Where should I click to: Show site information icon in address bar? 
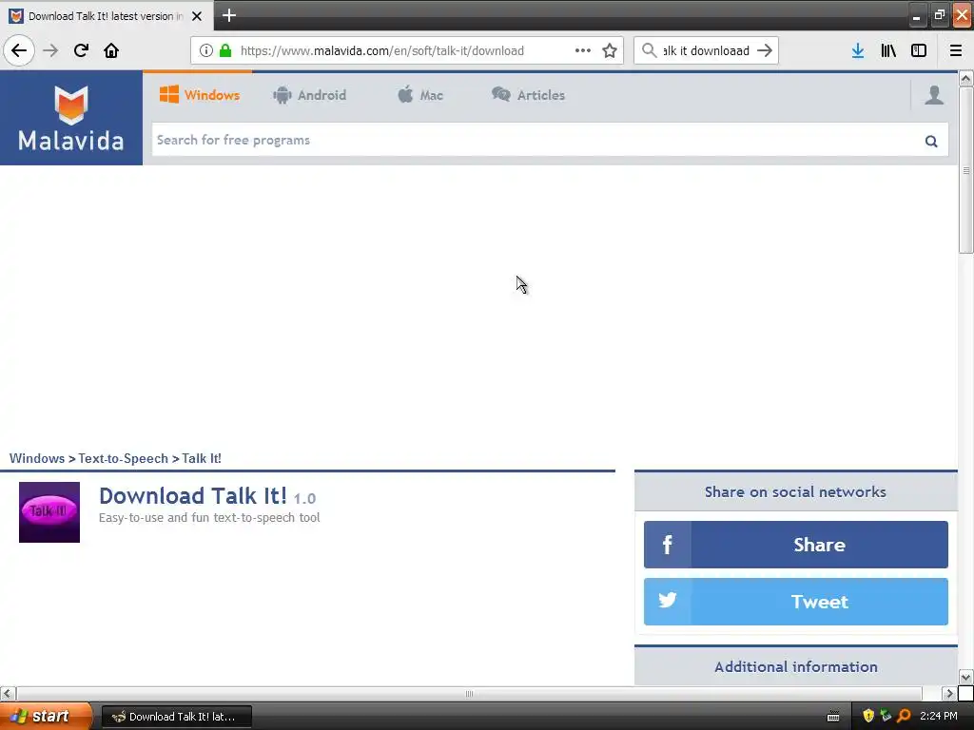click(x=206, y=50)
